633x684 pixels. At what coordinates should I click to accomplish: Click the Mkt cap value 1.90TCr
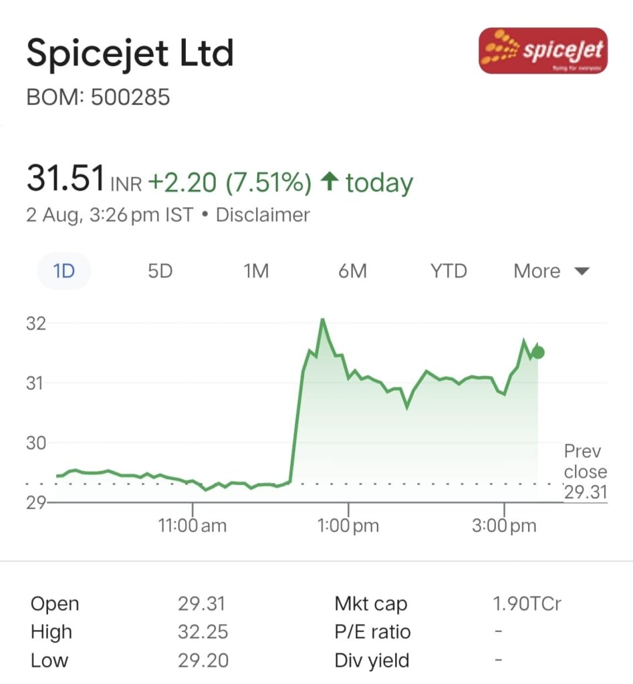pos(527,604)
